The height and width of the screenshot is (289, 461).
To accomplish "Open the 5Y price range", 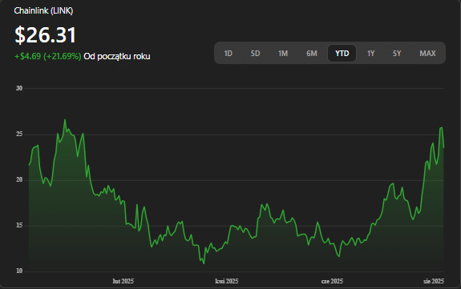I will pos(397,53).
